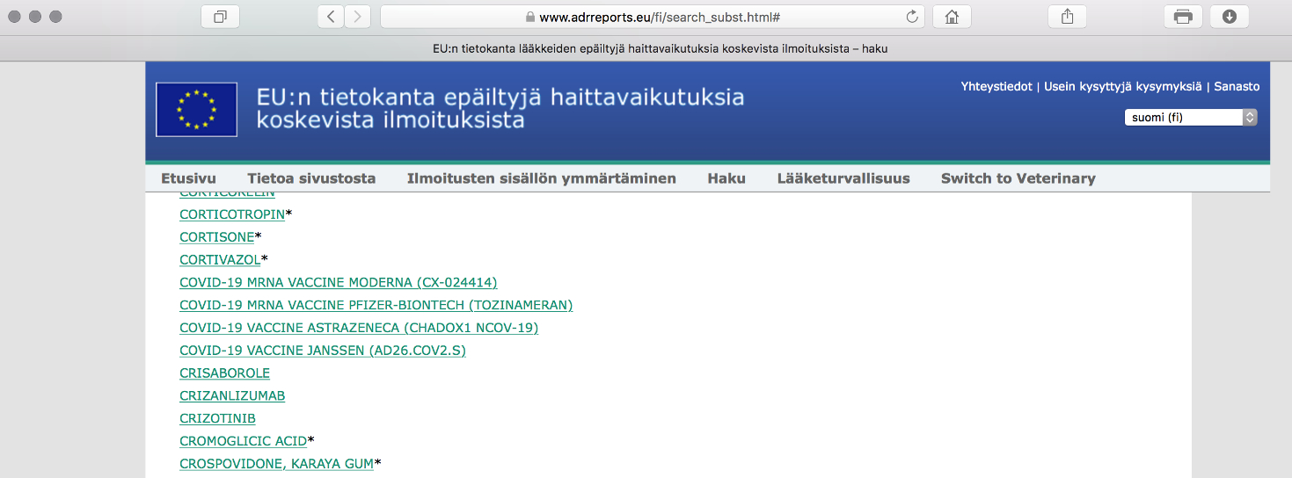Reload the page using the refresh icon
Screen dimensions: 1292x478
point(912,17)
